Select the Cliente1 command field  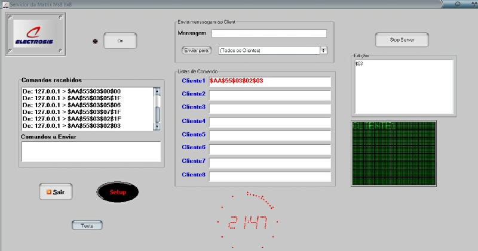coord(269,81)
